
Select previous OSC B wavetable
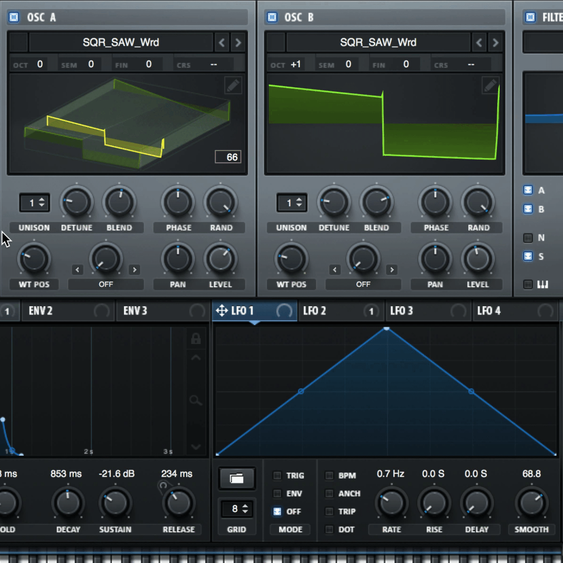tap(479, 43)
